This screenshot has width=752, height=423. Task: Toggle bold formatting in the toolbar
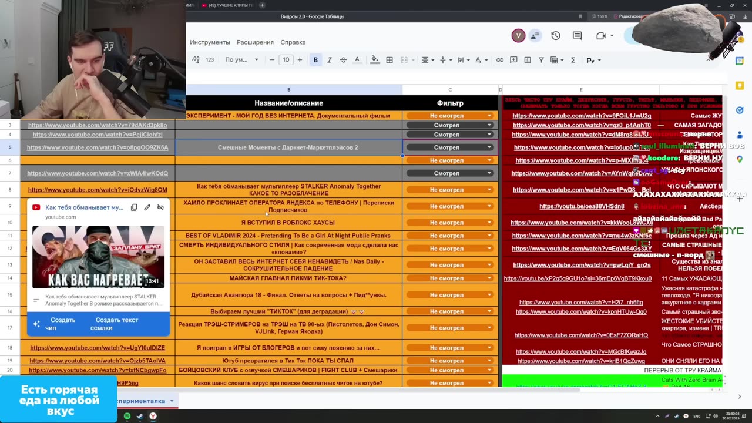(x=315, y=60)
